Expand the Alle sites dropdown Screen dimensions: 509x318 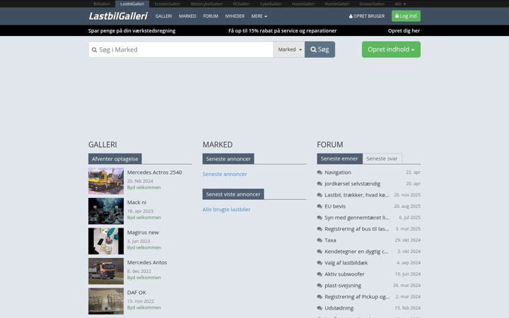[x=400, y=4]
